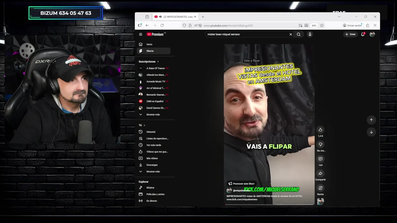
Task: Mute the tab via its audio icon
Action: pyautogui.click(x=160, y=17)
